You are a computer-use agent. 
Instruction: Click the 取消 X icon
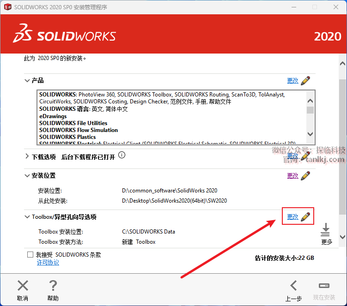(x=23, y=285)
